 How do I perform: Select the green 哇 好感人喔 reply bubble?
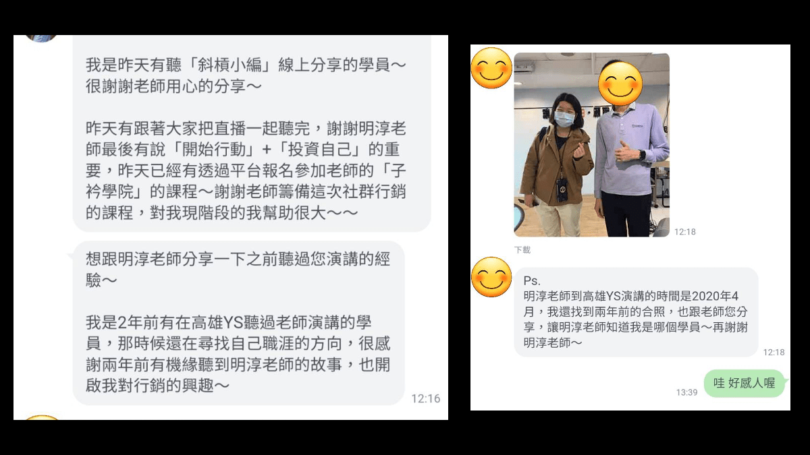coord(745,384)
